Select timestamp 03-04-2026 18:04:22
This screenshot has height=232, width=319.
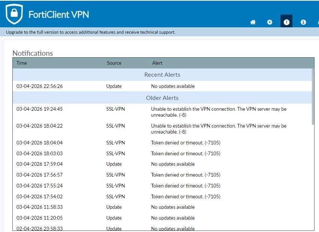(x=39, y=126)
